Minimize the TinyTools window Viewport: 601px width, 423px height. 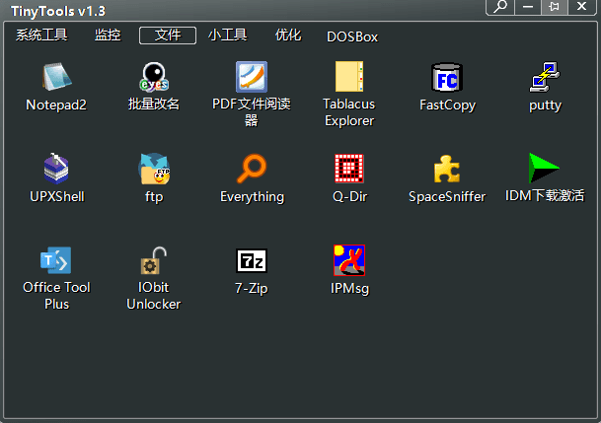pyautogui.click(x=528, y=7)
